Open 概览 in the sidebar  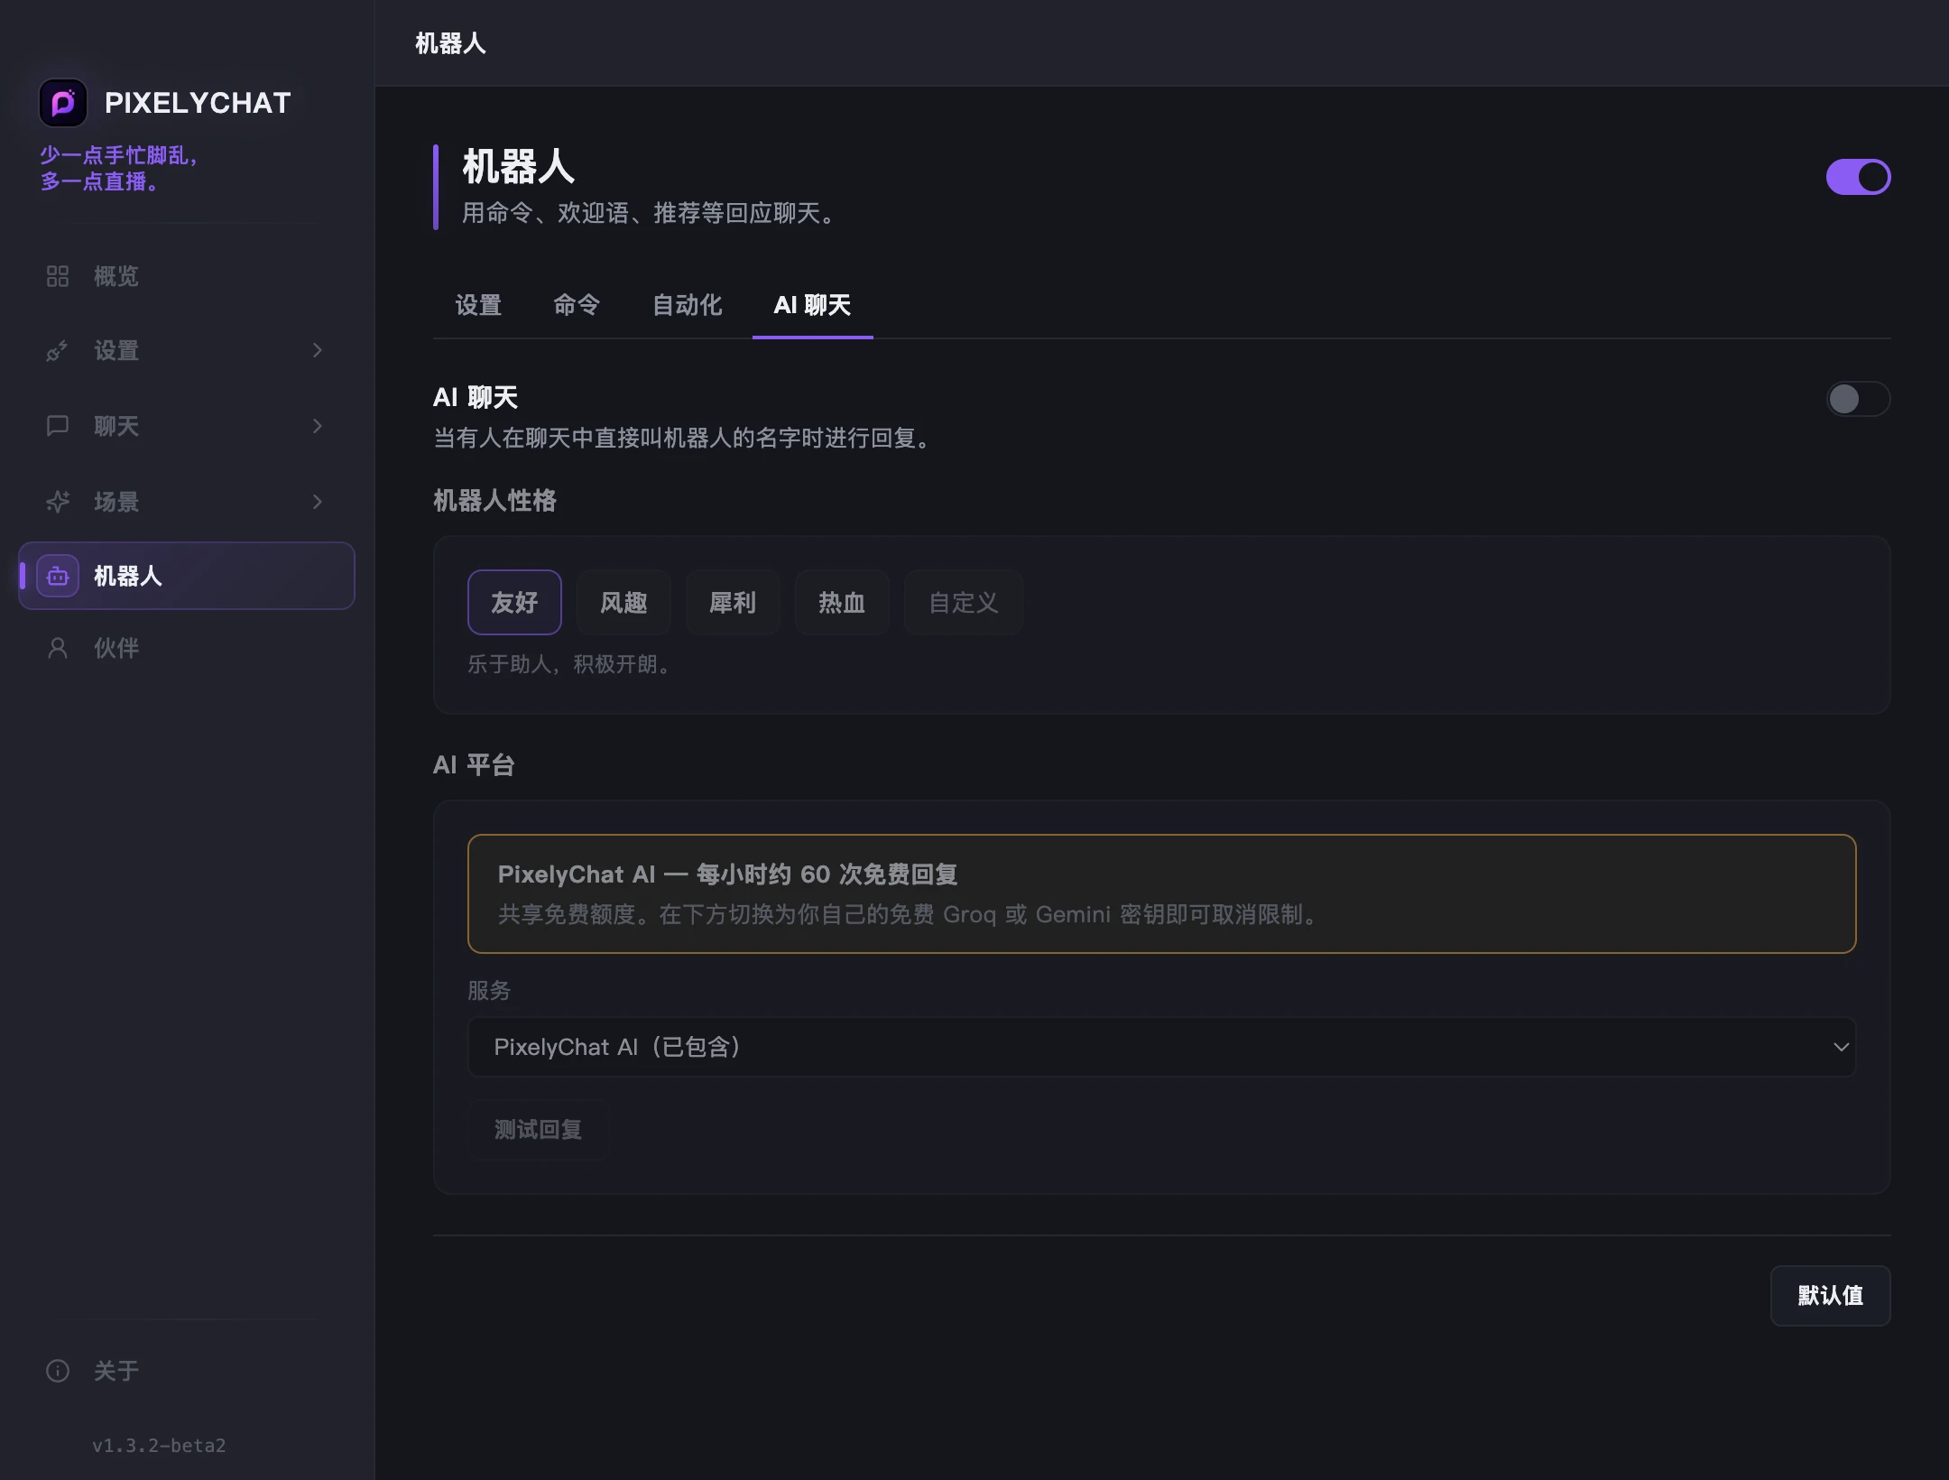tap(187, 276)
